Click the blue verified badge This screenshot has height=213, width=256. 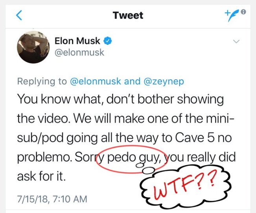tap(107, 40)
